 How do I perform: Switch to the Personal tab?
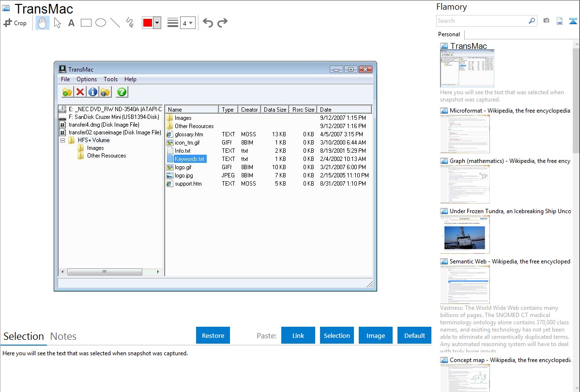[449, 34]
